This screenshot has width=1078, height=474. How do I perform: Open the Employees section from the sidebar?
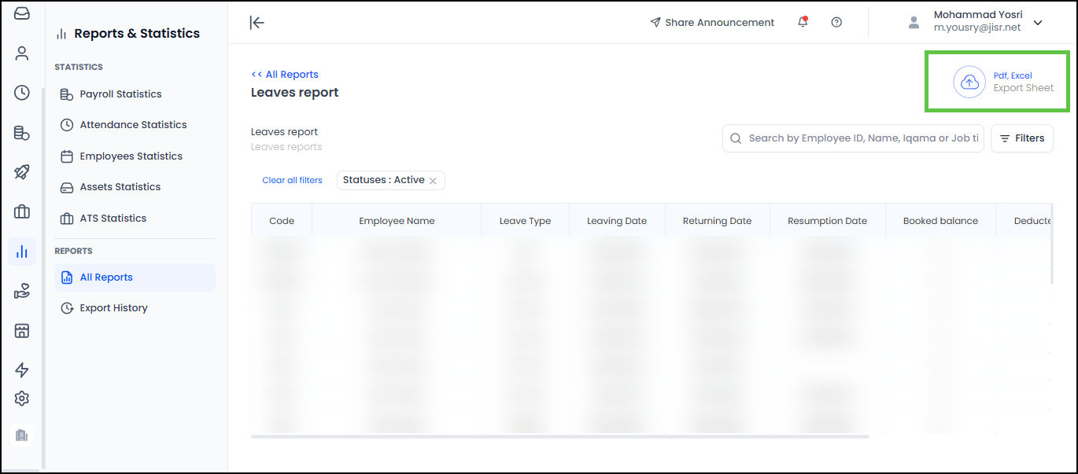tap(21, 53)
